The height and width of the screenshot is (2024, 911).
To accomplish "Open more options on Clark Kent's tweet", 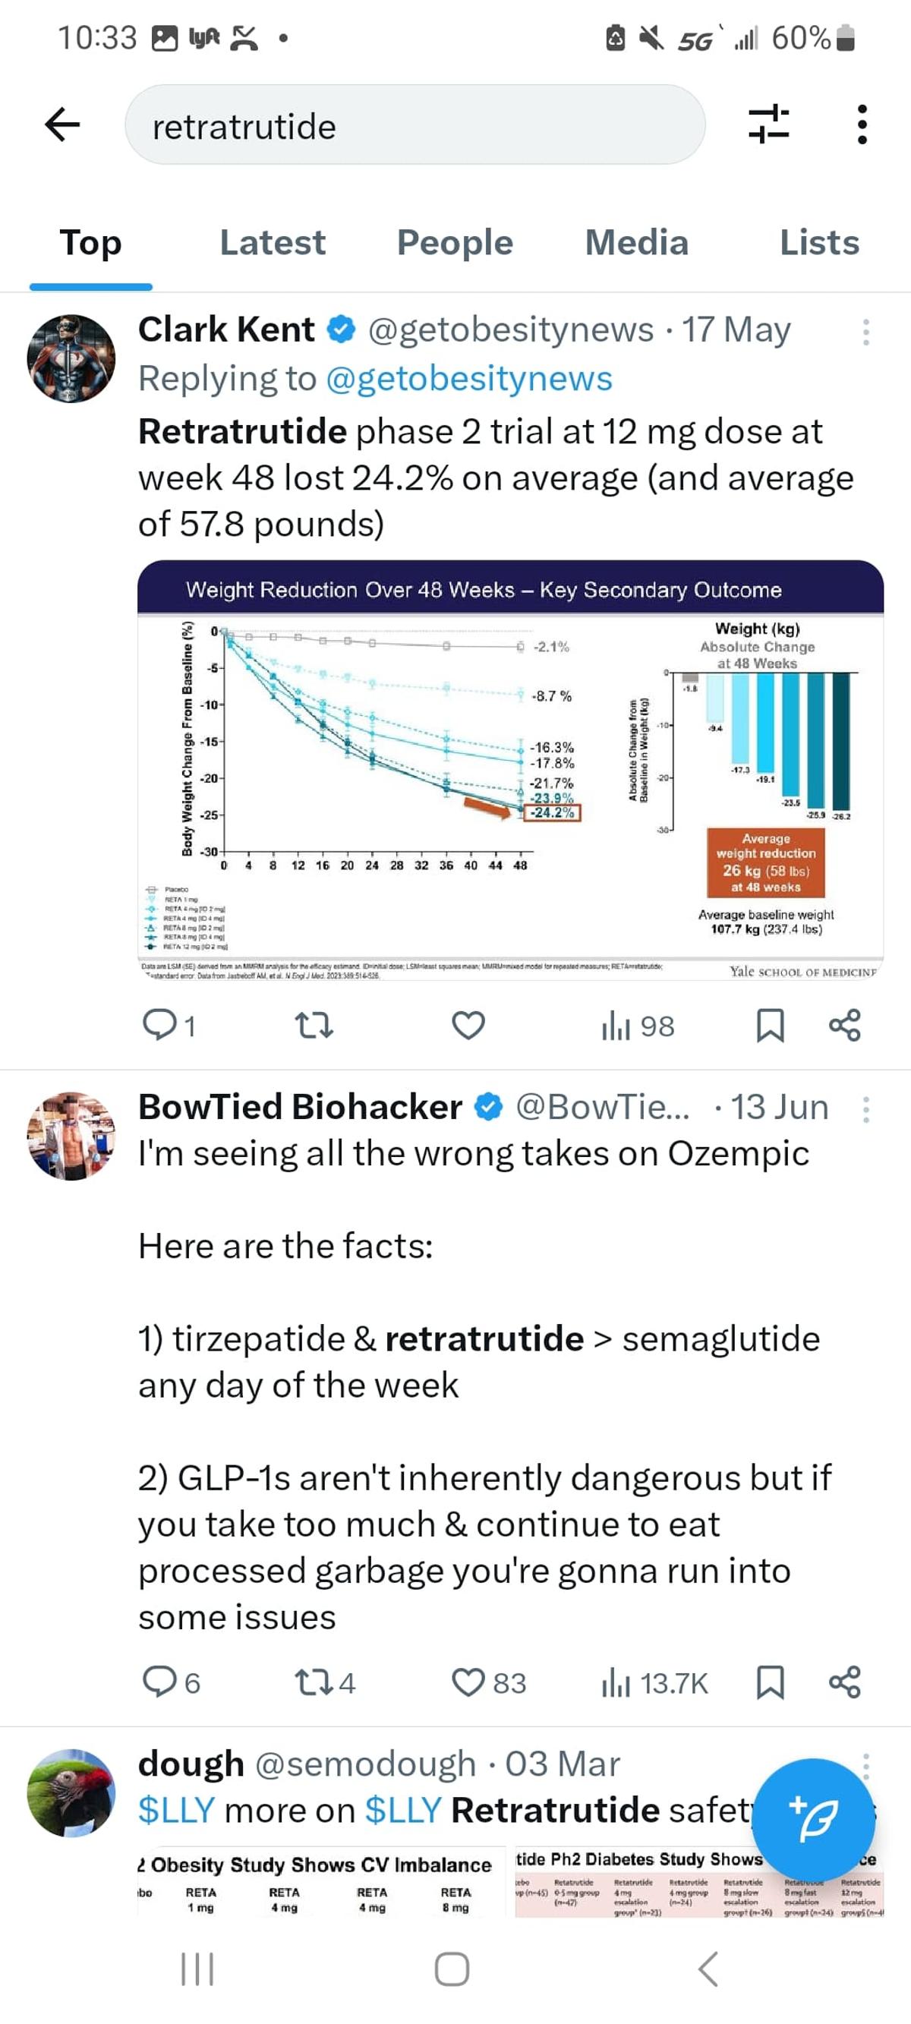I will click(x=865, y=333).
